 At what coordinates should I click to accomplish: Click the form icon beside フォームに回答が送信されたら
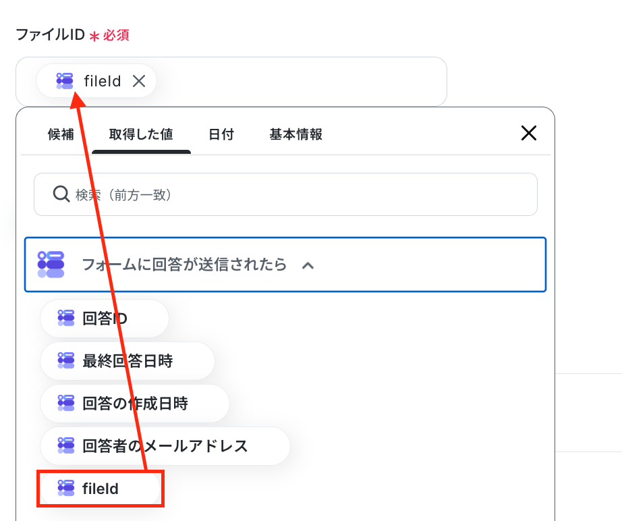[51, 265]
